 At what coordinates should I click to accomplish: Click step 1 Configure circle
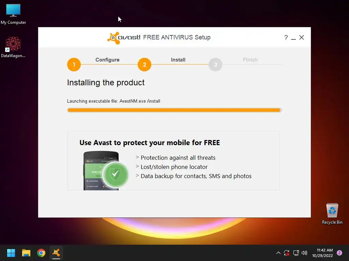click(74, 65)
